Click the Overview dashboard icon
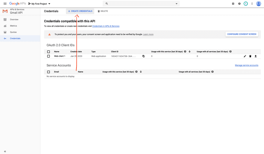The width and height of the screenshot is (264, 154). [x=5, y=20]
